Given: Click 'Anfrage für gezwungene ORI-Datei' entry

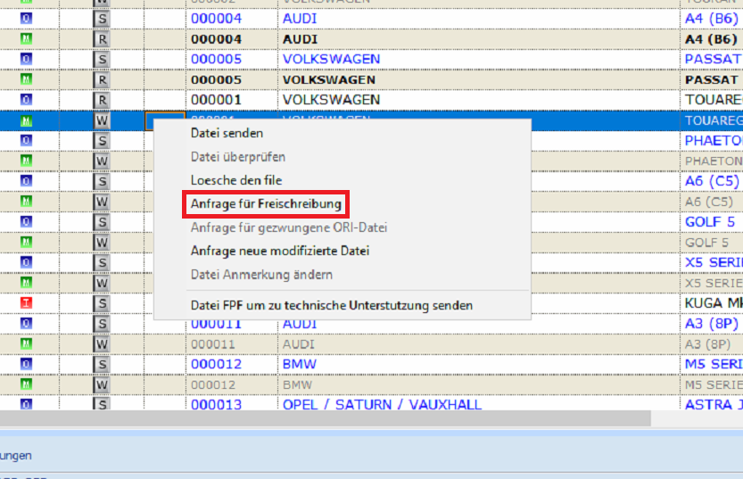Looking at the screenshot, I should [289, 227].
